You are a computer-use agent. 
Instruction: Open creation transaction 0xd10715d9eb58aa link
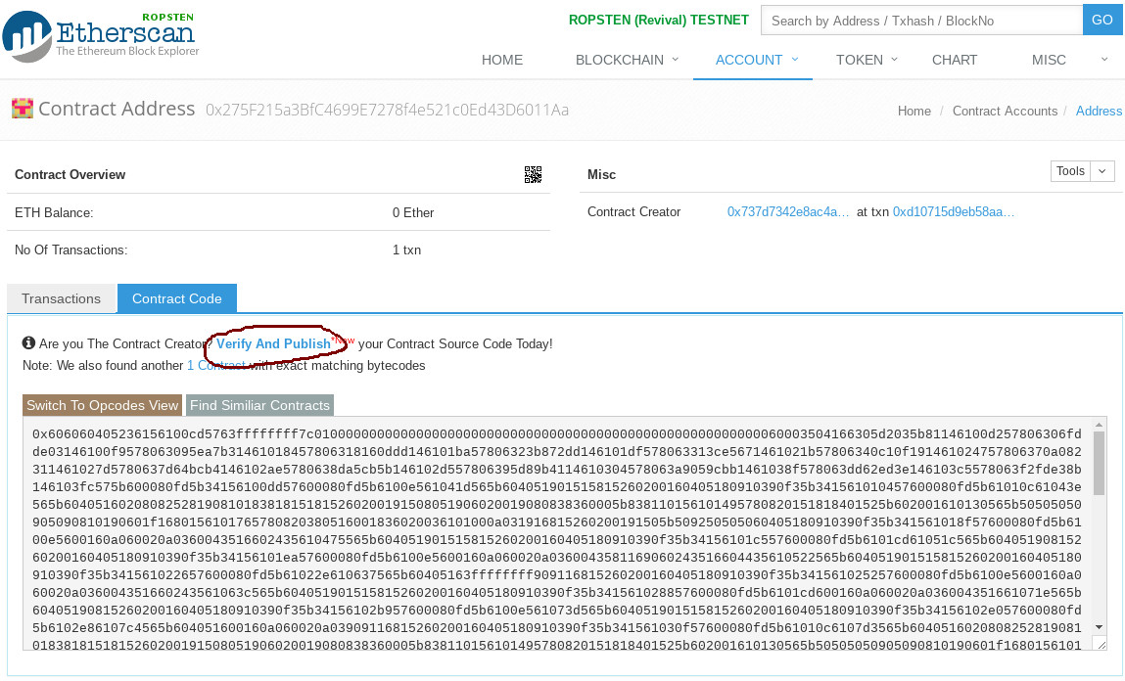pyautogui.click(x=954, y=212)
